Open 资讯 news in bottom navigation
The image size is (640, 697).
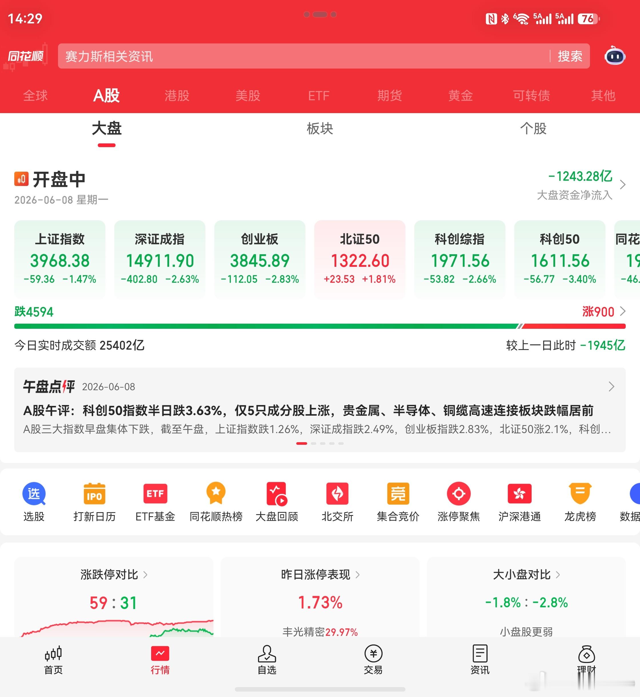pos(480,660)
